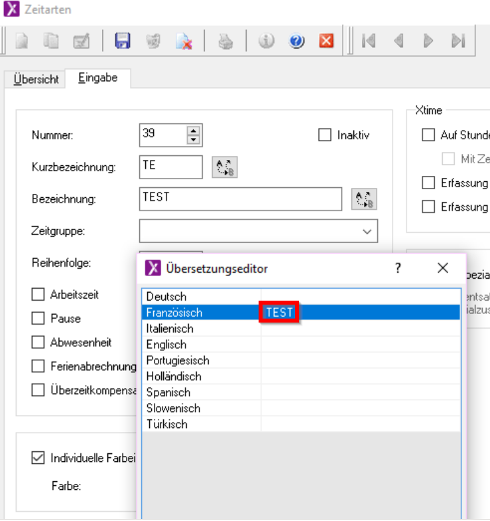Viewport: 490px width, 521px height.
Task: Click the Bezeichnung text field
Action: 241,198
